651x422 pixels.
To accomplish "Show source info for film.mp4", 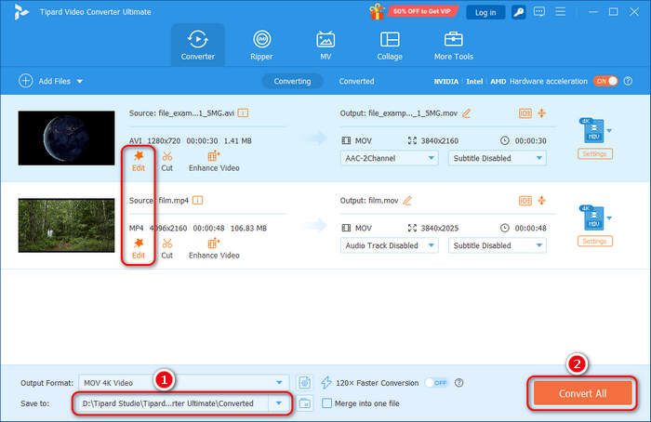I will coord(197,201).
